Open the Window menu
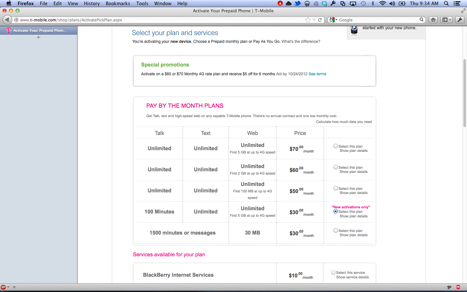The height and width of the screenshot is (292, 467). 163,4
